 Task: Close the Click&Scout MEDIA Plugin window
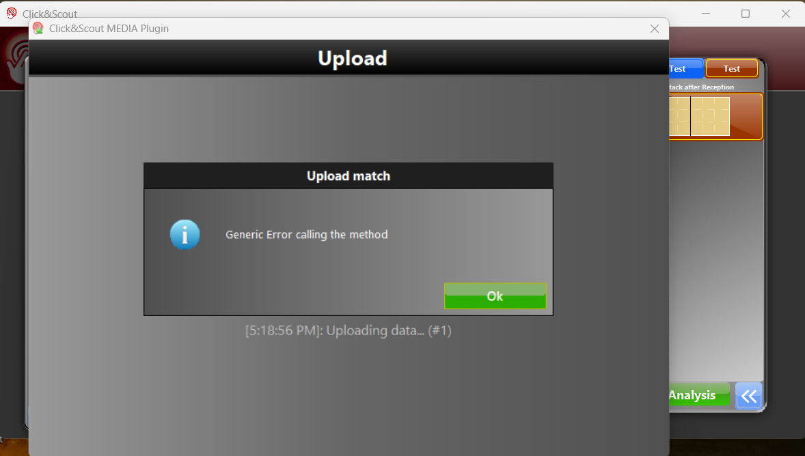[655, 29]
